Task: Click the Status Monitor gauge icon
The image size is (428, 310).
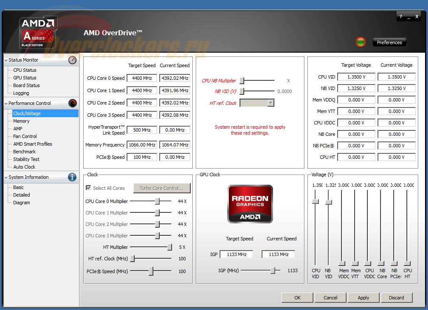Action: (x=73, y=60)
